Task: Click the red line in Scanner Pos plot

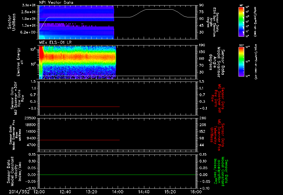Action: click(79, 140)
